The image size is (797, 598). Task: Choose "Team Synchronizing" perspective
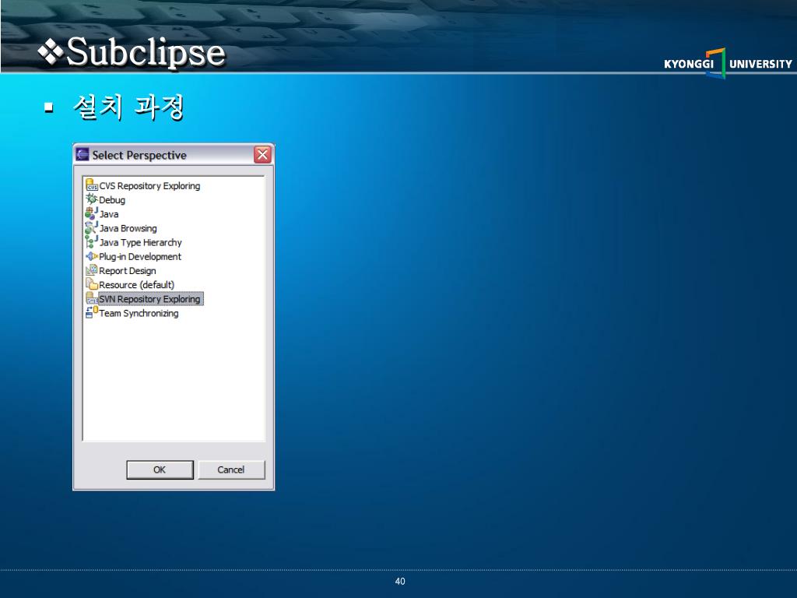pos(139,313)
